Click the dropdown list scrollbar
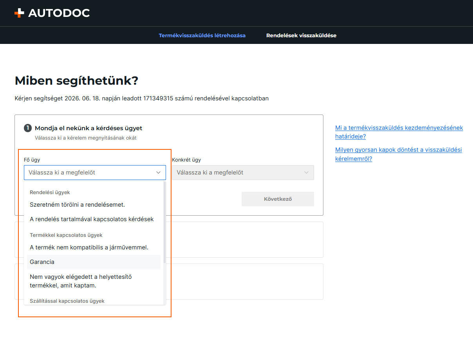The image size is (473, 340). tap(164, 222)
